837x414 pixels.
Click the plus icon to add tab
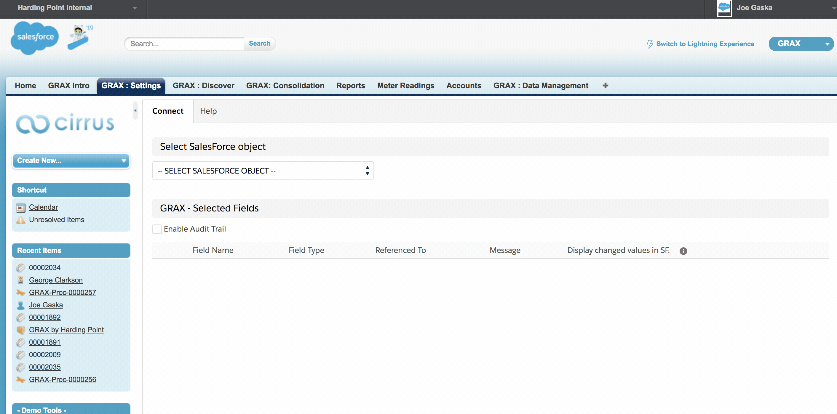tap(605, 85)
